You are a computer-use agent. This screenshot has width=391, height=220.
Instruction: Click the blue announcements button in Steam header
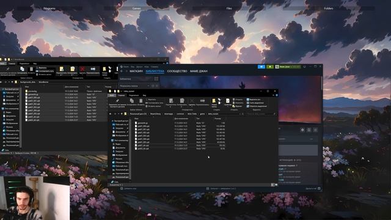pos(261,67)
